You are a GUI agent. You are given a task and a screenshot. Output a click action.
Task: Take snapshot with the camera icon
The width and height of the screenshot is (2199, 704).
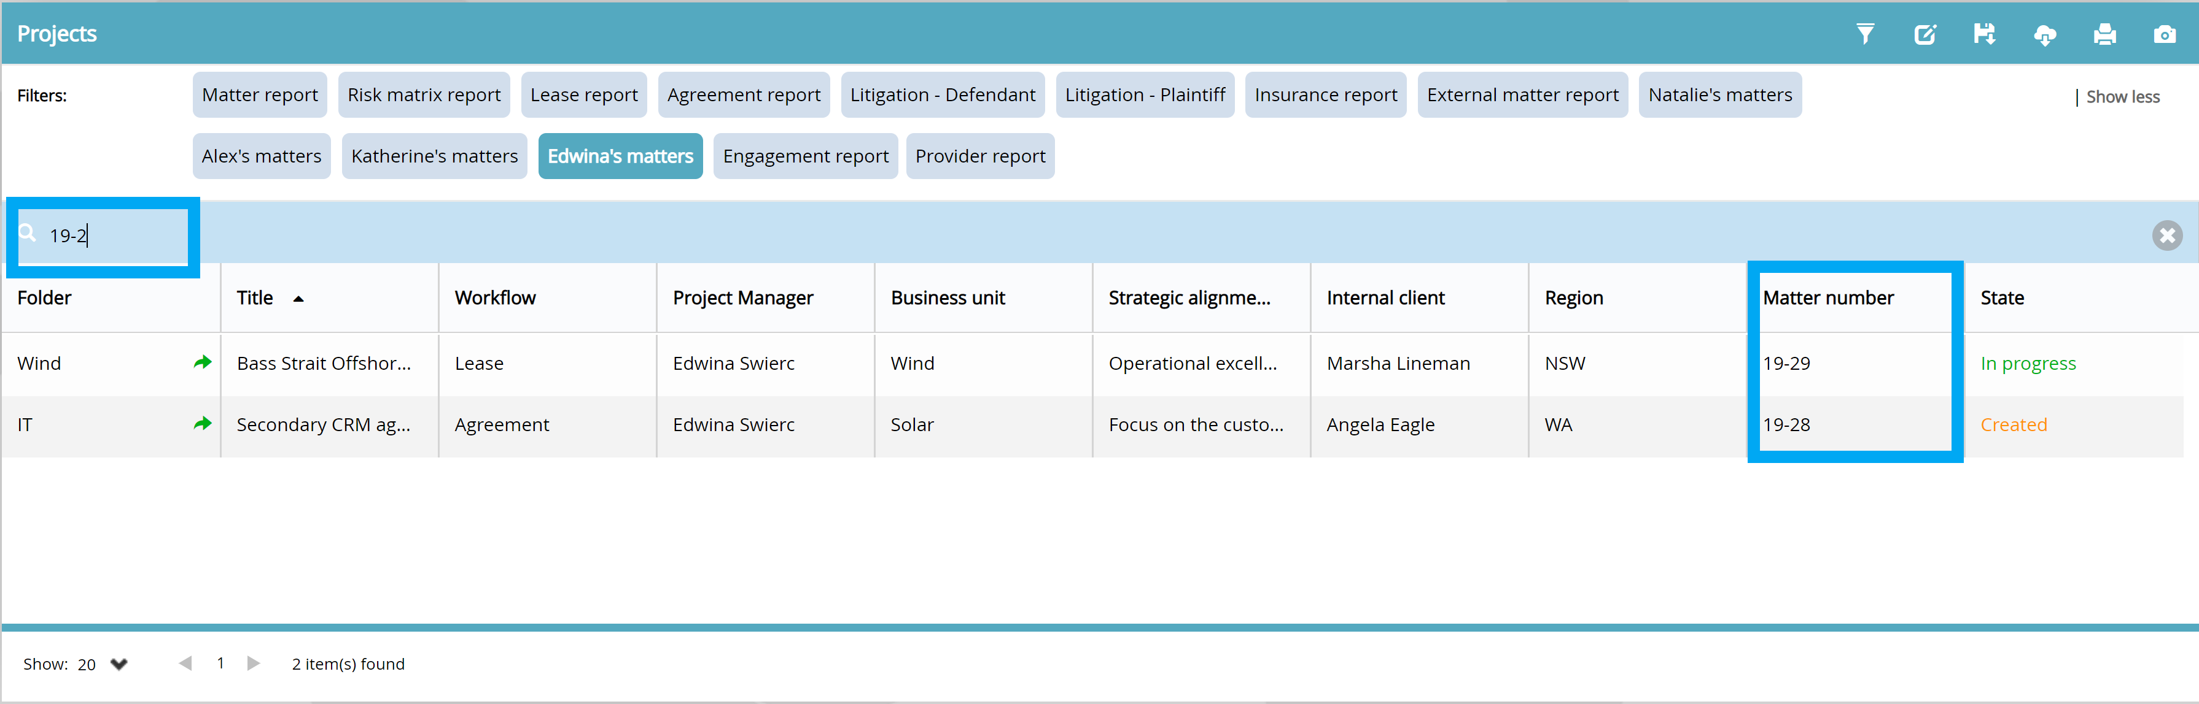2164,34
